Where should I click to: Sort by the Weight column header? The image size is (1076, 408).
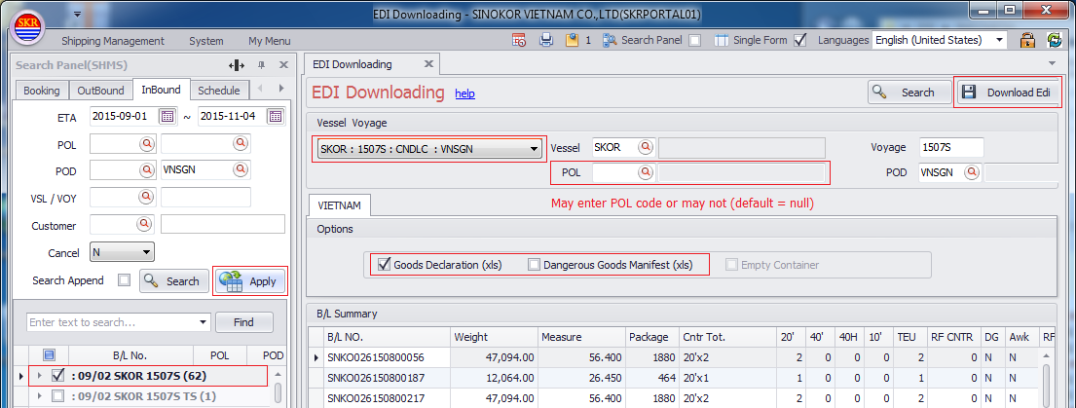click(494, 337)
